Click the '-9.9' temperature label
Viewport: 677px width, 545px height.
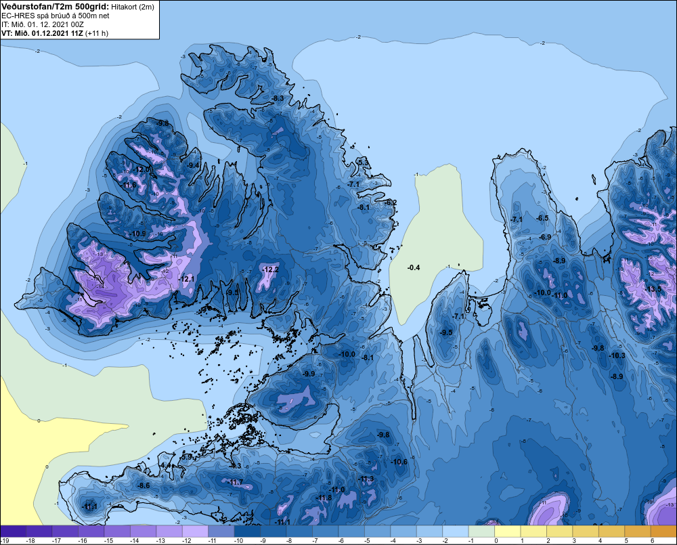point(308,374)
